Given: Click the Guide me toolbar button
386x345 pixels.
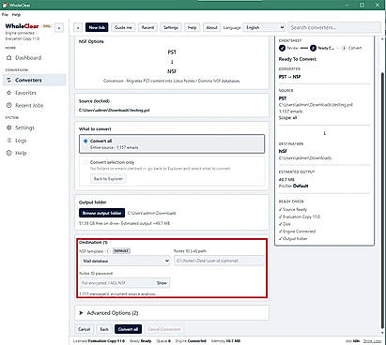Looking at the screenshot, I should pos(123,27).
